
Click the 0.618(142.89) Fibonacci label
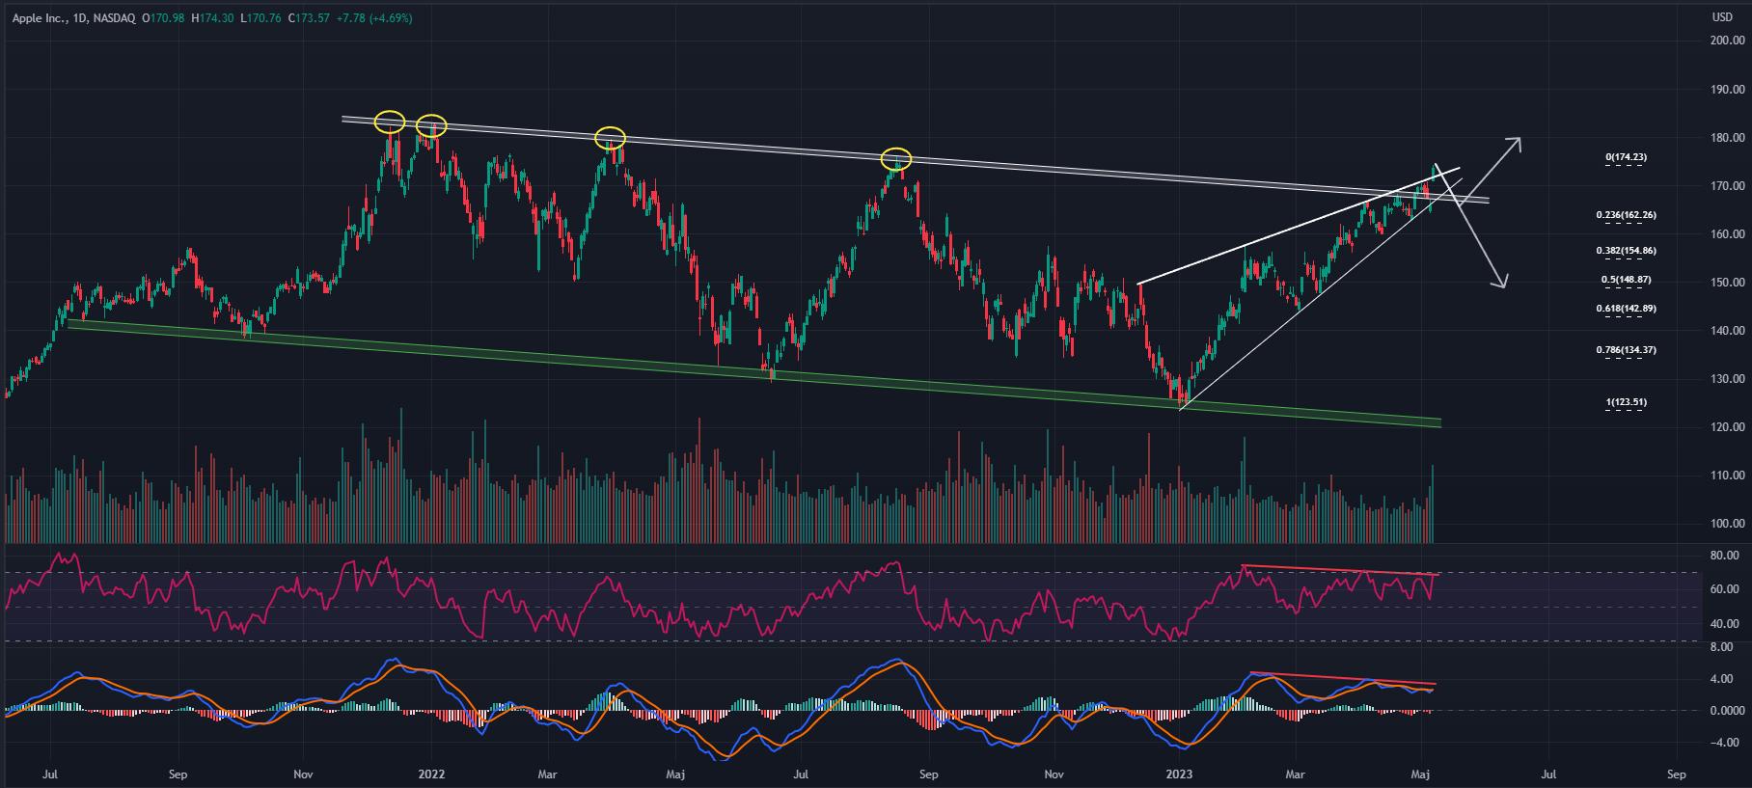click(x=1626, y=309)
